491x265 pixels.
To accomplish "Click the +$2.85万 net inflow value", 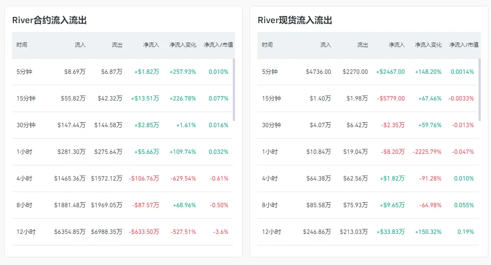I will pyautogui.click(x=147, y=125).
